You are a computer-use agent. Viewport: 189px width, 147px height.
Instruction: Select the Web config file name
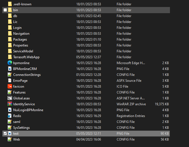click(x=17, y=139)
